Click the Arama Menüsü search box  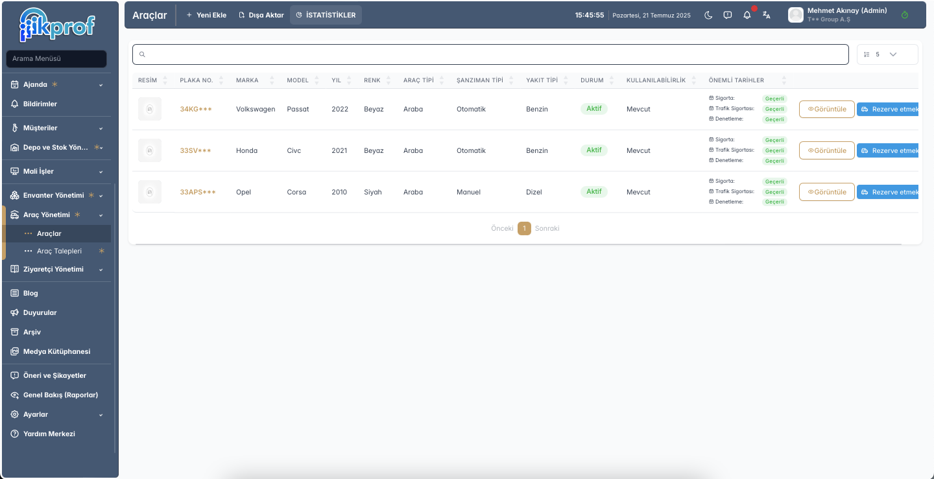click(56, 58)
